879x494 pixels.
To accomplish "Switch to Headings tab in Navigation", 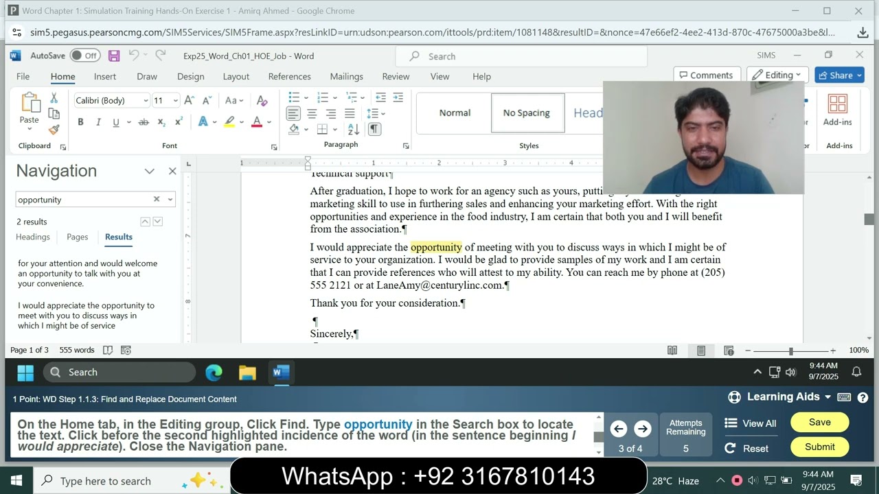I will tap(33, 237).
